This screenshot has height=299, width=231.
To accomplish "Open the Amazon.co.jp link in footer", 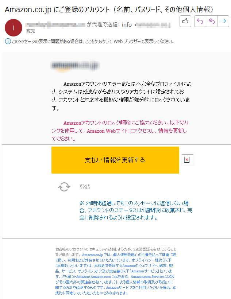I will pos(92,255).
